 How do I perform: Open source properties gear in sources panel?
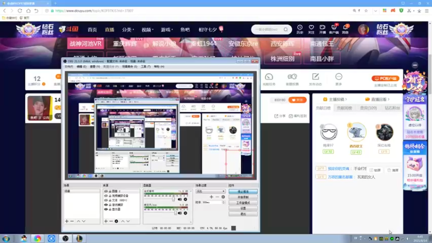pos(116,221)
